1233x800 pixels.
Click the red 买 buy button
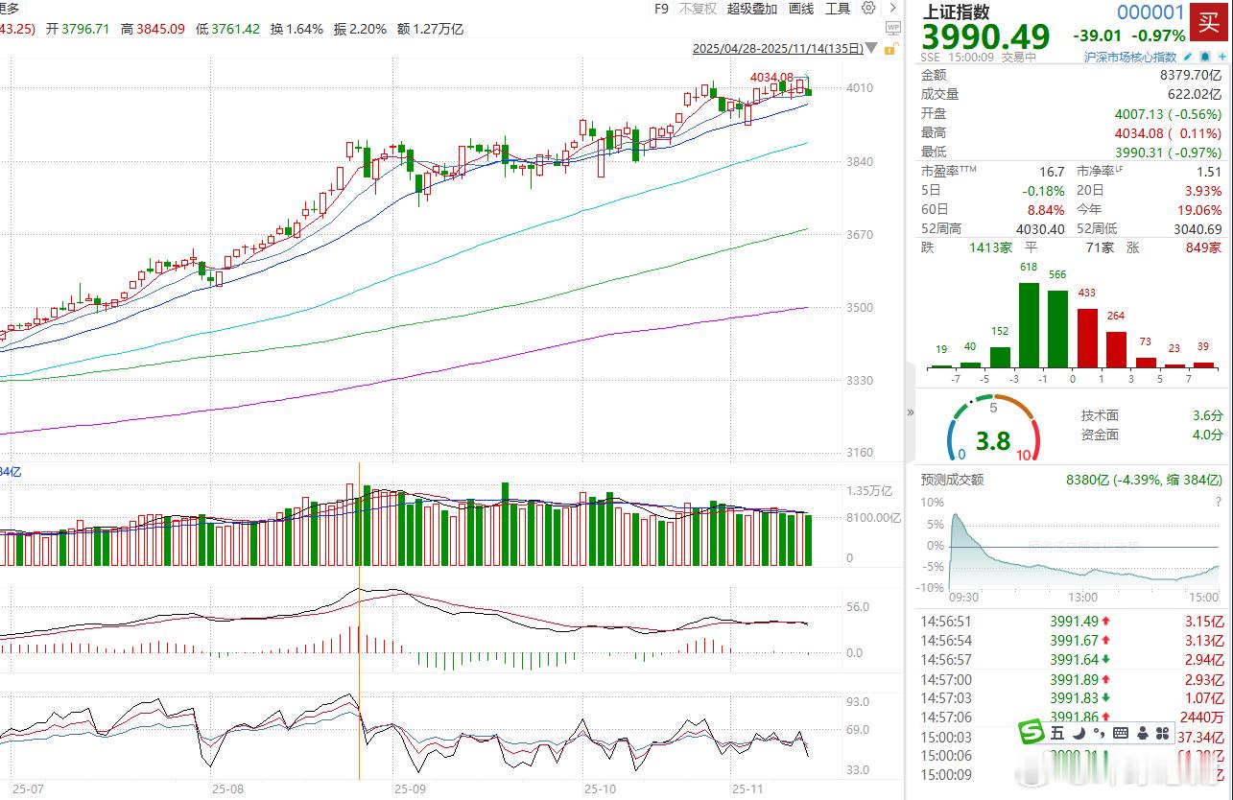point(1207,23)
